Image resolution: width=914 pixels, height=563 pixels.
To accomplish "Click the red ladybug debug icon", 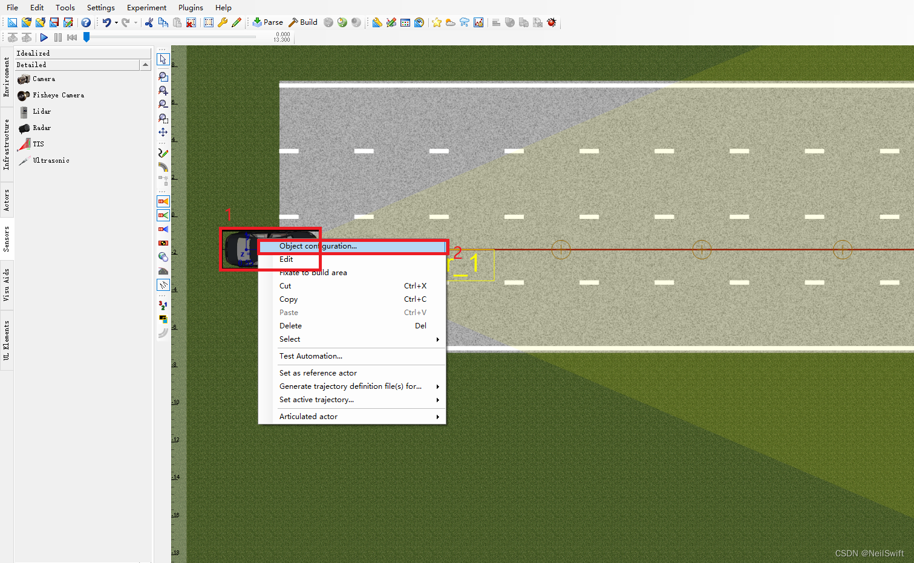I will pyautogui.click(x=552, y=22).
